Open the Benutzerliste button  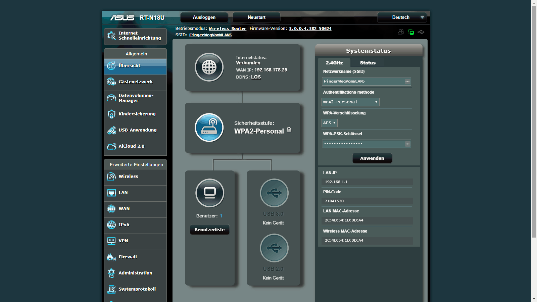pos(210,230)
